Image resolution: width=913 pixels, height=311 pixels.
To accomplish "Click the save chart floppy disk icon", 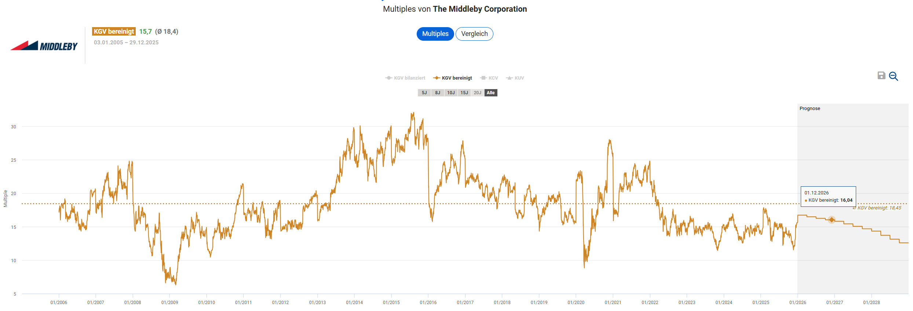I will (x=881, y=76).
